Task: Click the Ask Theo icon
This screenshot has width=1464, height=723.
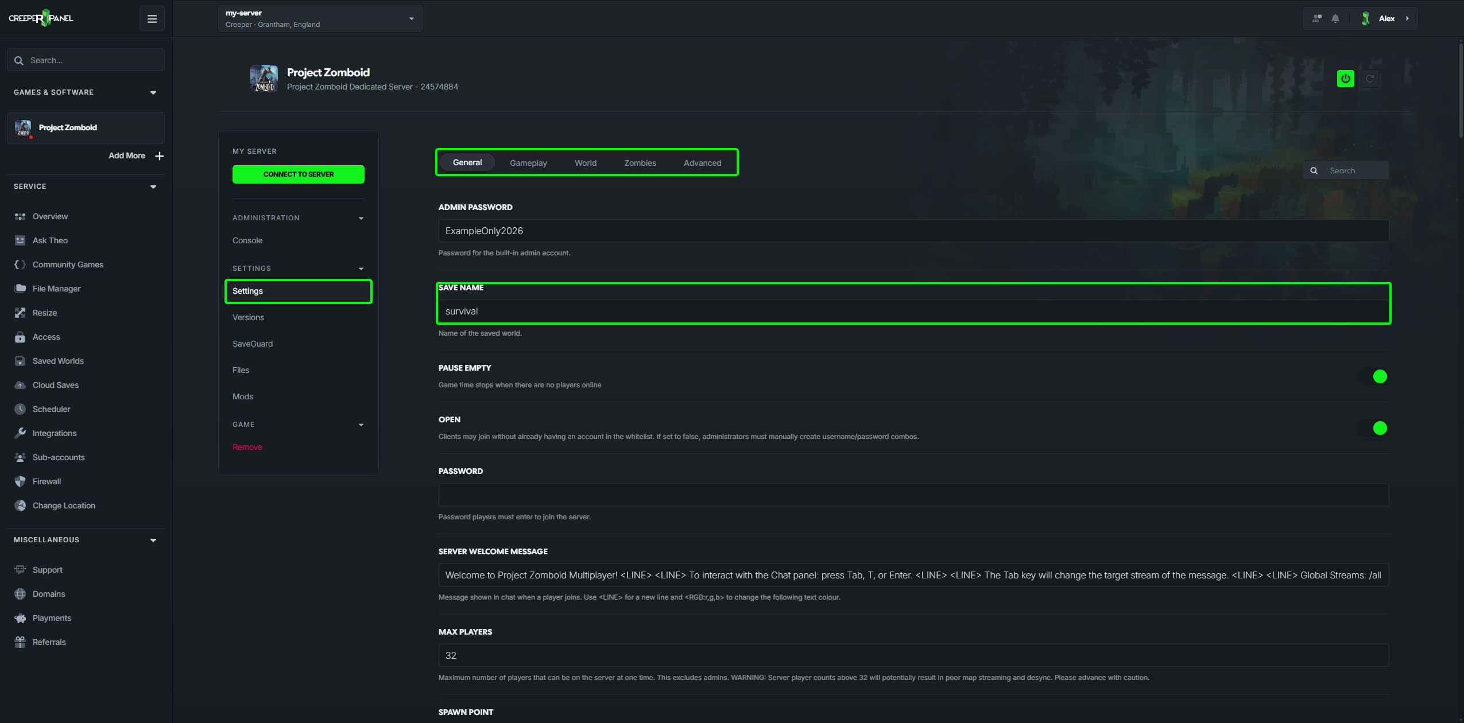Action: pos(20,240)
